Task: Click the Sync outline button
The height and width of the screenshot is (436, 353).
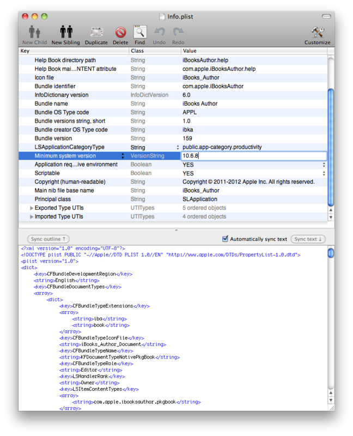Action: (x=48, y=239)
